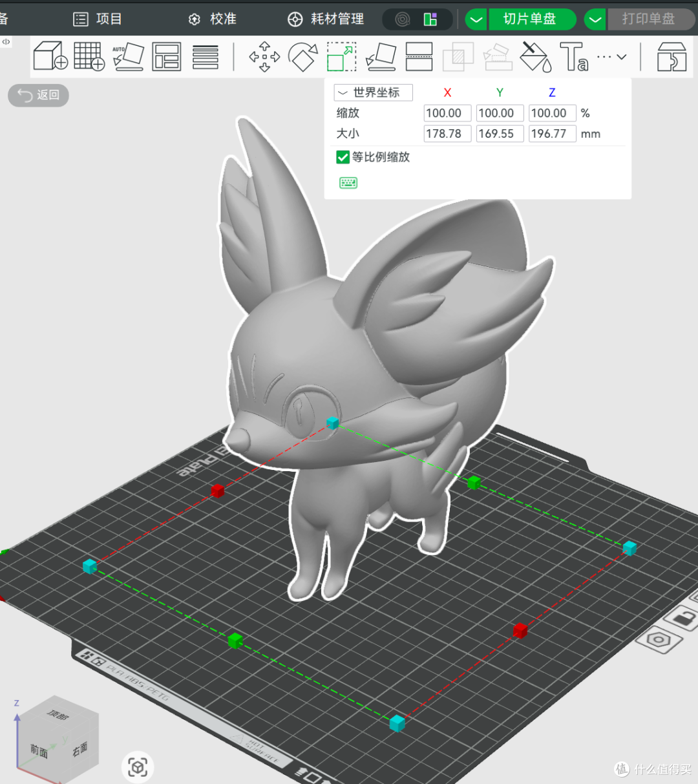Open the 耗材管理 filament management tab

click(x=326, y=19)
